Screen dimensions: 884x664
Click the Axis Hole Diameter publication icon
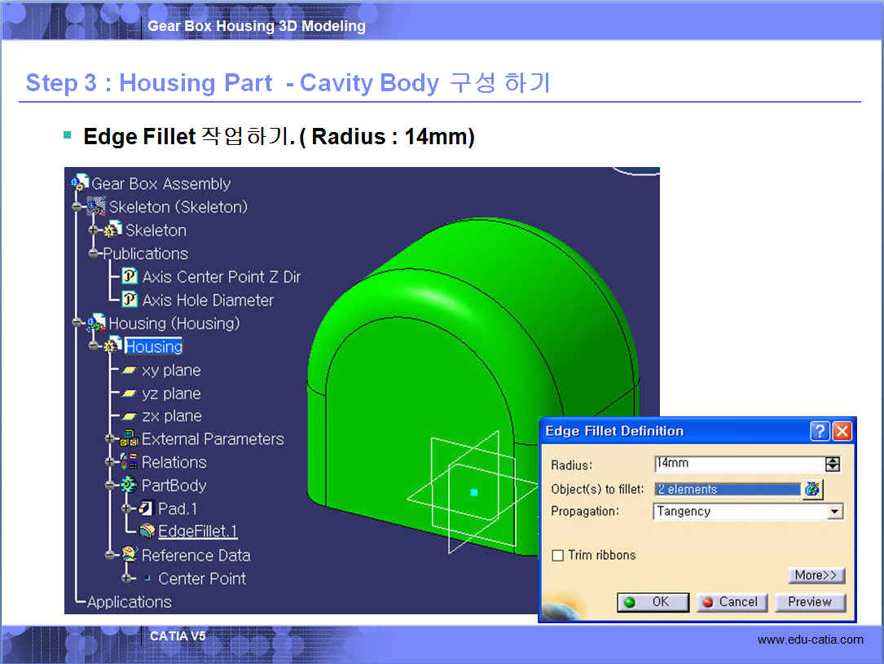tap(130, 300)
